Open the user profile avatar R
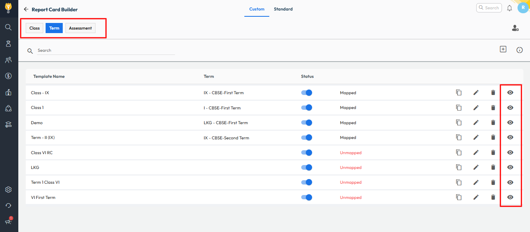530x232 pixels. (523, 8)
